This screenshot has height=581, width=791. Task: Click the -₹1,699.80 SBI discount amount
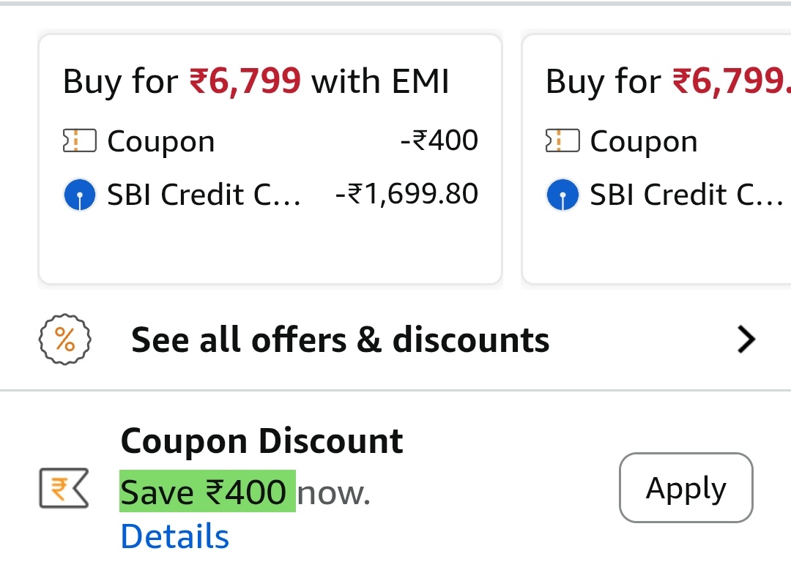tap(406, 195)
